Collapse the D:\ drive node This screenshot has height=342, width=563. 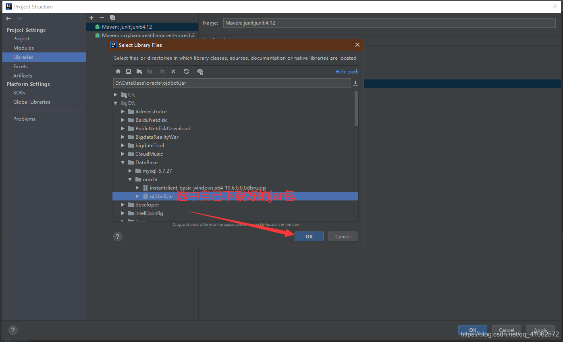(x=116, y=103)
